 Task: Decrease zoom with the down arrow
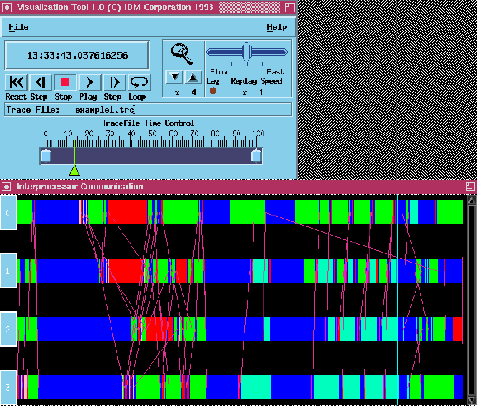(x=174, y=78)
